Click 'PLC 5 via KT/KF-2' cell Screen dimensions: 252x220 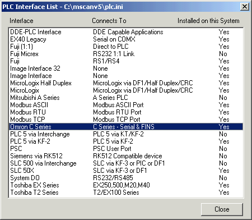coord(118,134)
